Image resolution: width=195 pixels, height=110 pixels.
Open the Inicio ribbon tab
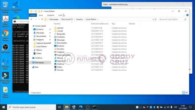point(41,15)
